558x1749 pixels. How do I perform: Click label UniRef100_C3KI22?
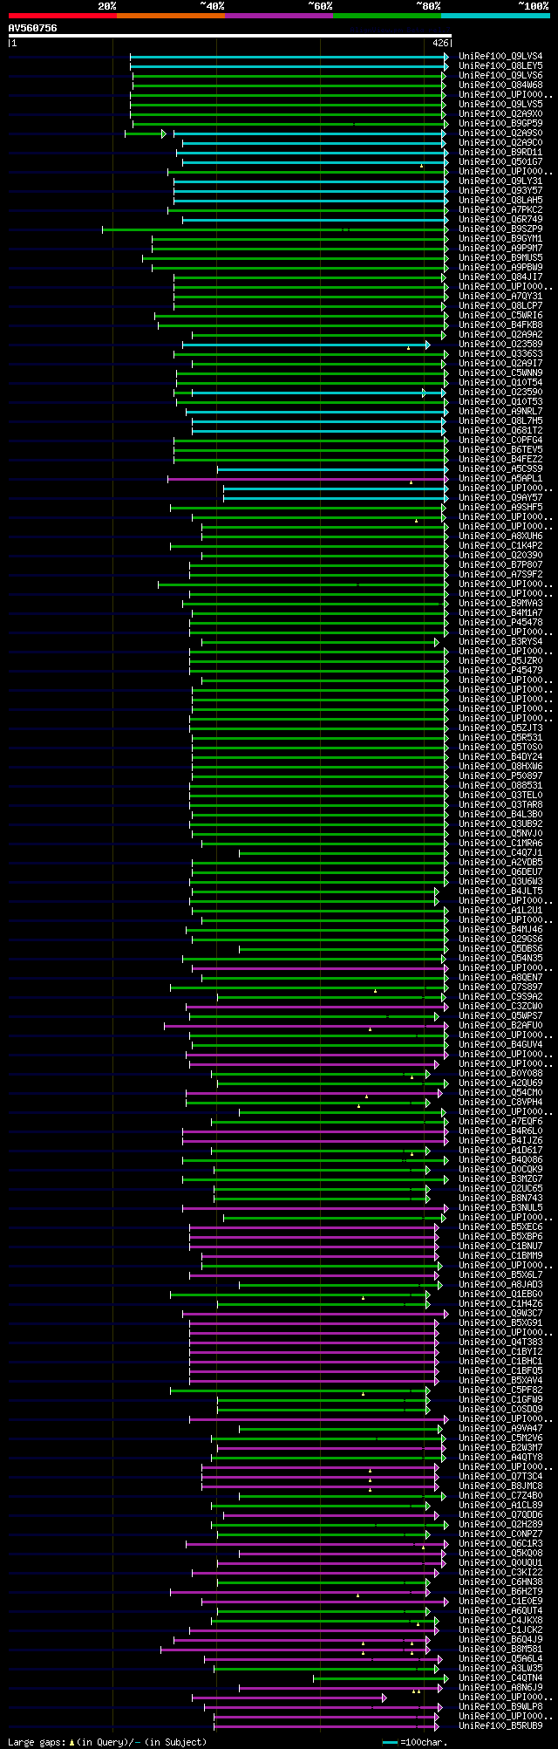[500, 1573]
